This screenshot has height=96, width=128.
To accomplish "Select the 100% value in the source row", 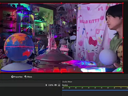I will (51, 85).
